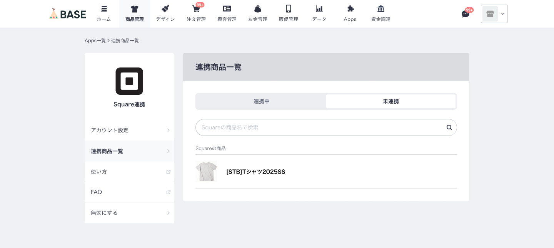This screenshot has height=248, width=554.
Task: Open the デザイン brush icon
Action: pyautogui.click(x=165, y=9)
